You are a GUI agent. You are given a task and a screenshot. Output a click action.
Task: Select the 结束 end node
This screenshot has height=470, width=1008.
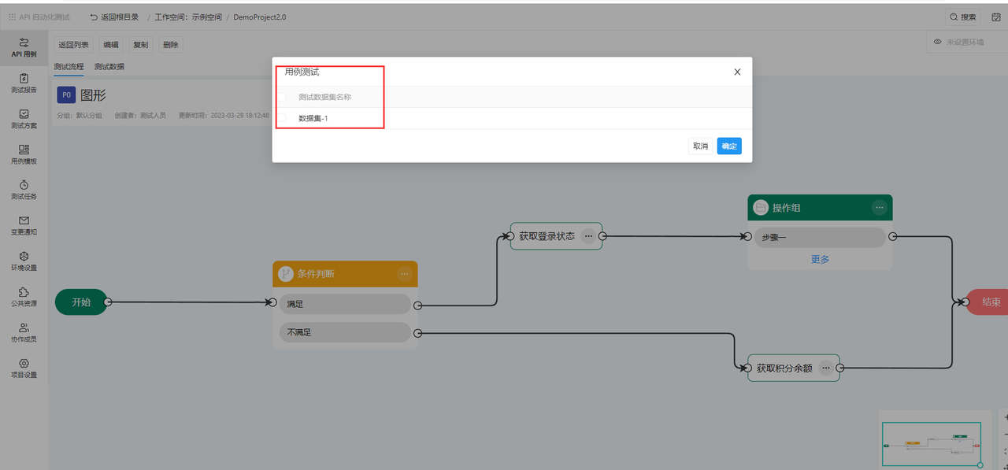[988, 302]
